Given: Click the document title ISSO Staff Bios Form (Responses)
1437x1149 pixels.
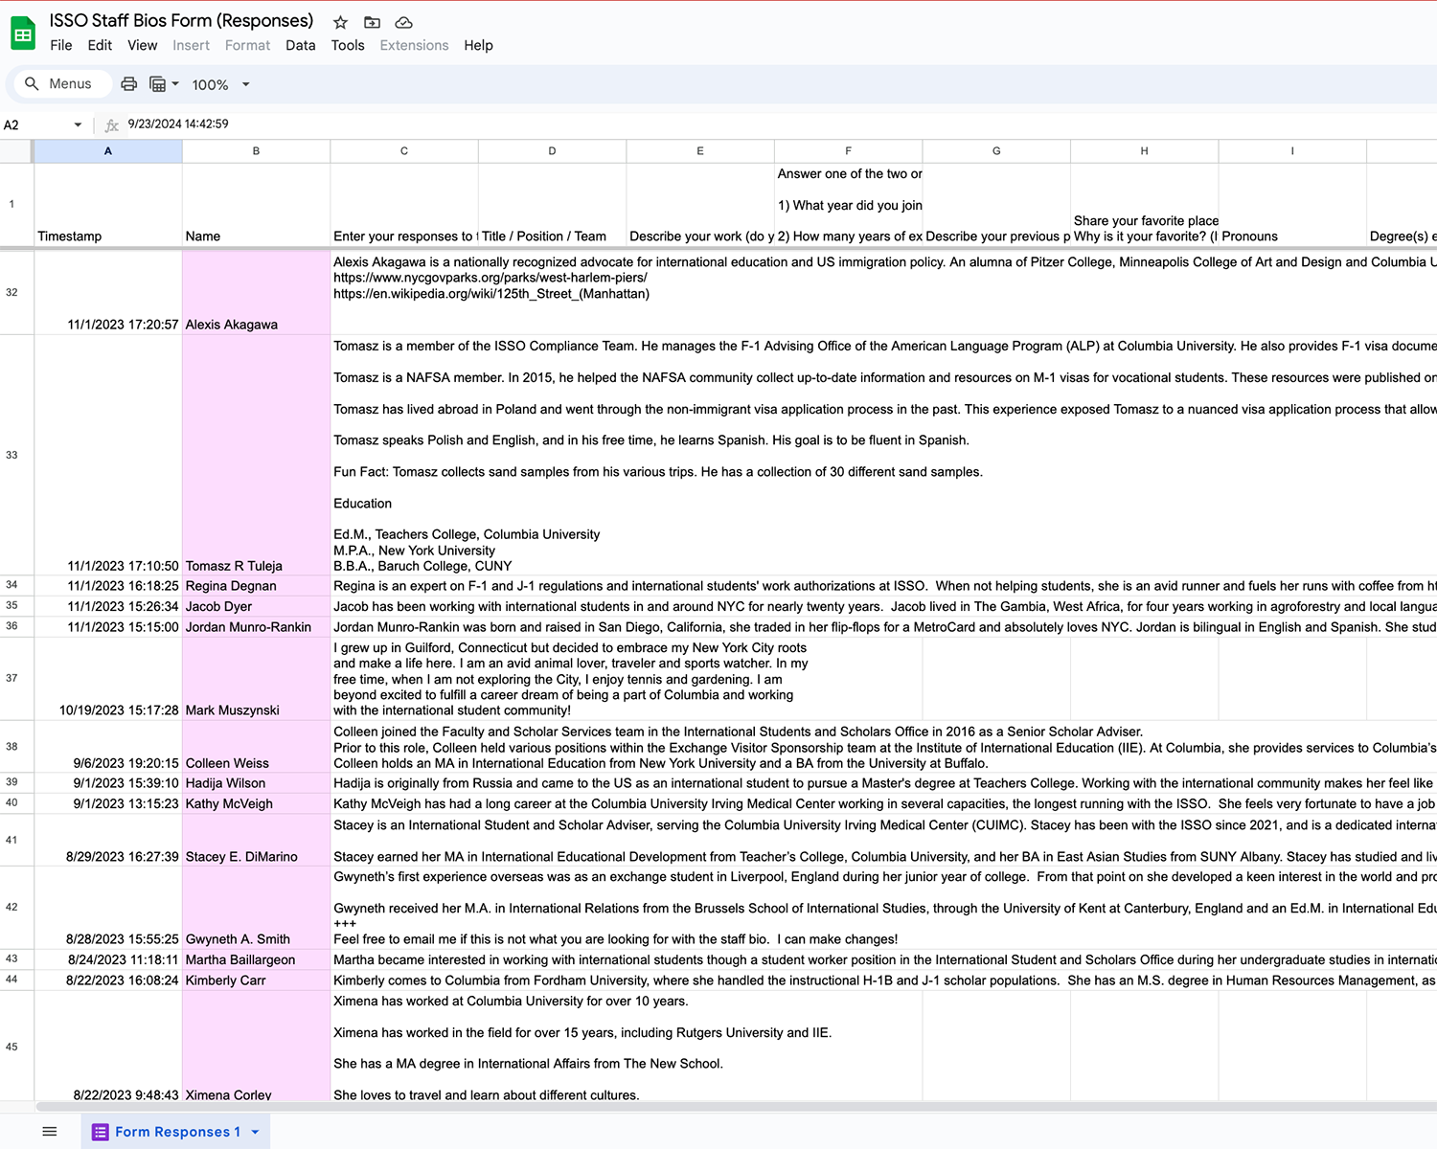Looking at the screenshot, I should pos(181,21).
